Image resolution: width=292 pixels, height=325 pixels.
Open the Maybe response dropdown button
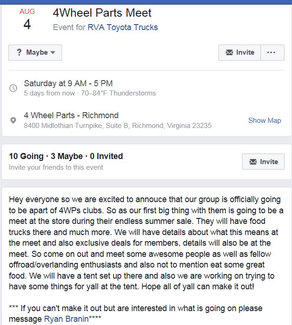tap(35, 52)
